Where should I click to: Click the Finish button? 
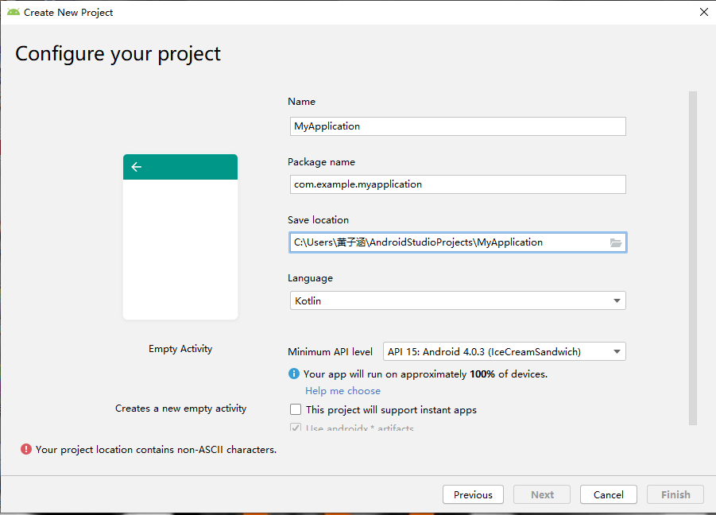tap(675, 494)
